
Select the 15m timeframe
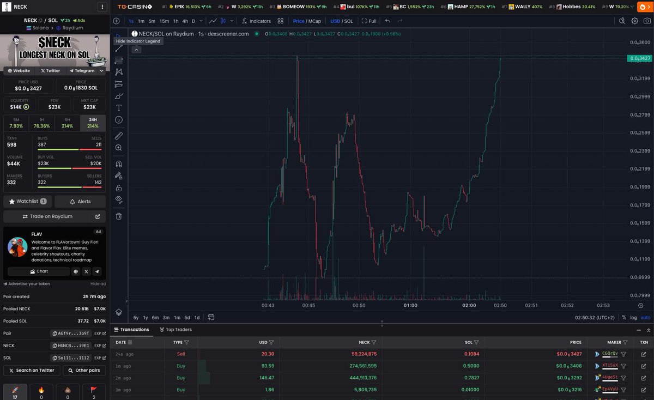(x=164, y=21)
